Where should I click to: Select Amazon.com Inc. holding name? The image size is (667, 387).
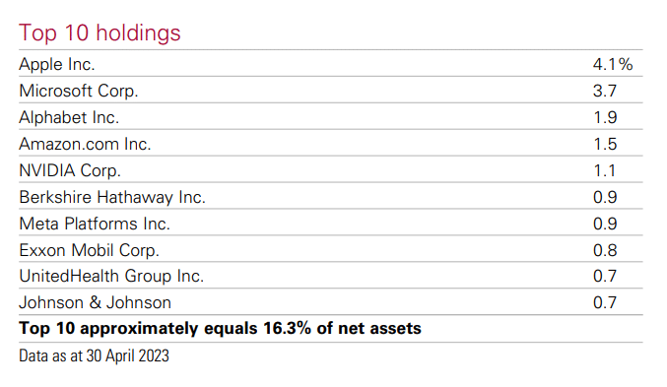pyautogui.click(x=85, y=144)
